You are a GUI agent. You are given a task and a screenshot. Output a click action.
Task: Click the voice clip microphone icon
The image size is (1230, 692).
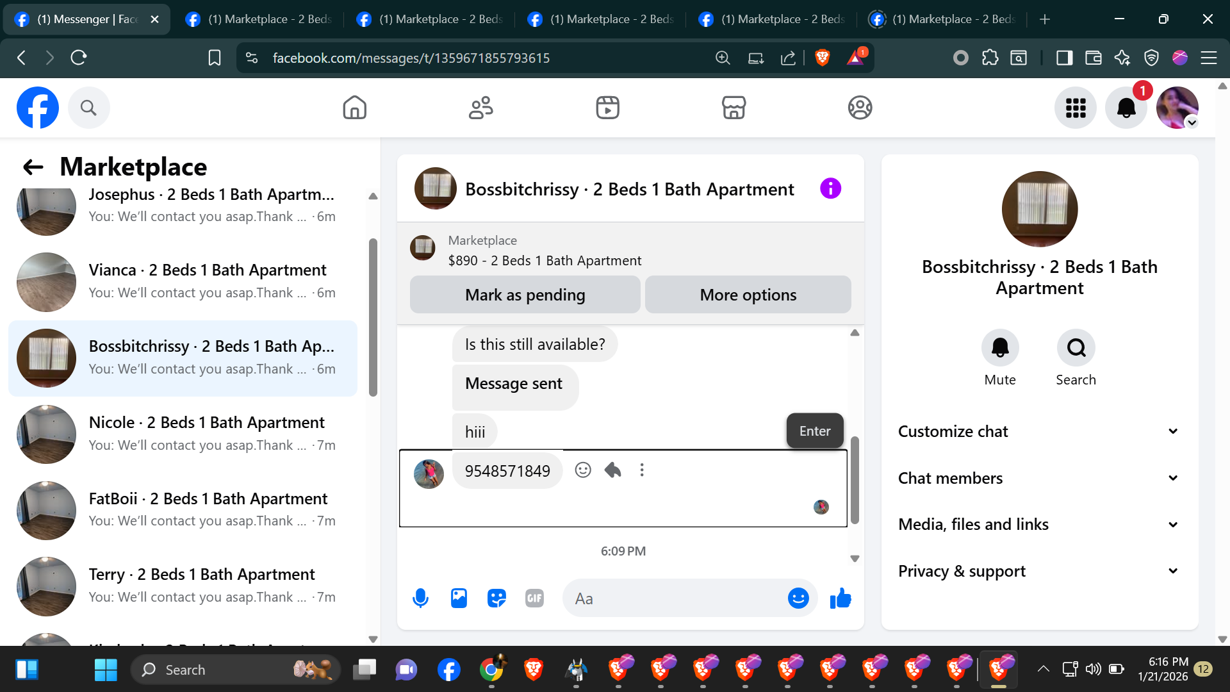pyautogui.click(x=420, y=598)
